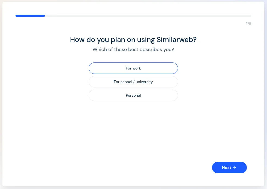Pick the "Personal" usage option
This screenshot has height=189, width=267.
tap(133, 95)
